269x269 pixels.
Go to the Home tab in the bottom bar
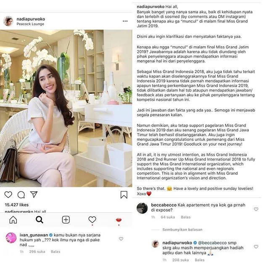coord(13,219)
